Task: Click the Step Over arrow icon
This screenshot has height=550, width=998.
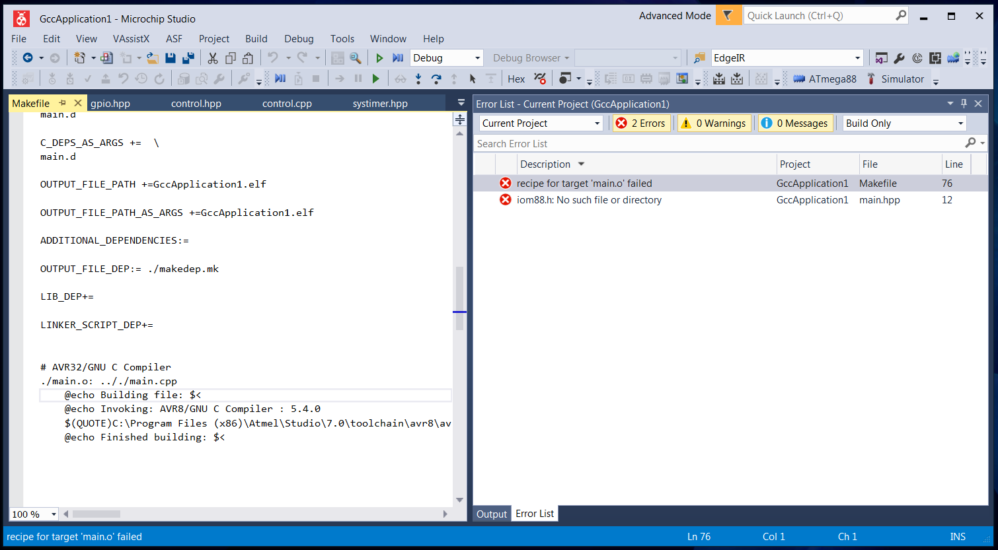Action: (x=436, y=79)
